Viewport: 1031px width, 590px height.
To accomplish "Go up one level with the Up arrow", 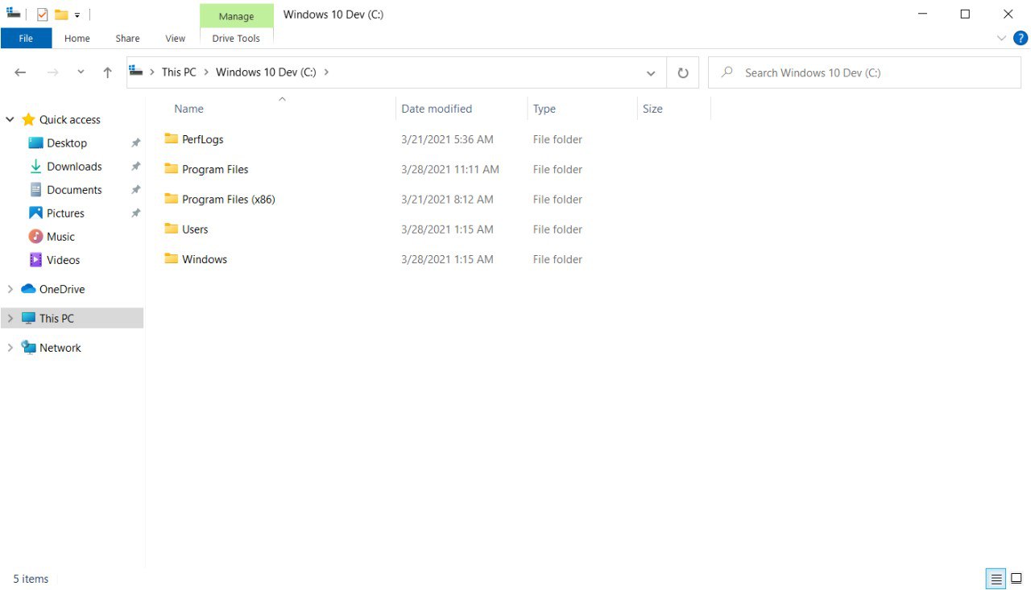I will coord(107,72).
